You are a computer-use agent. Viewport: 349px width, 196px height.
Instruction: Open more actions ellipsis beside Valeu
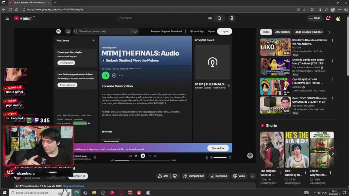click(252, 176)
